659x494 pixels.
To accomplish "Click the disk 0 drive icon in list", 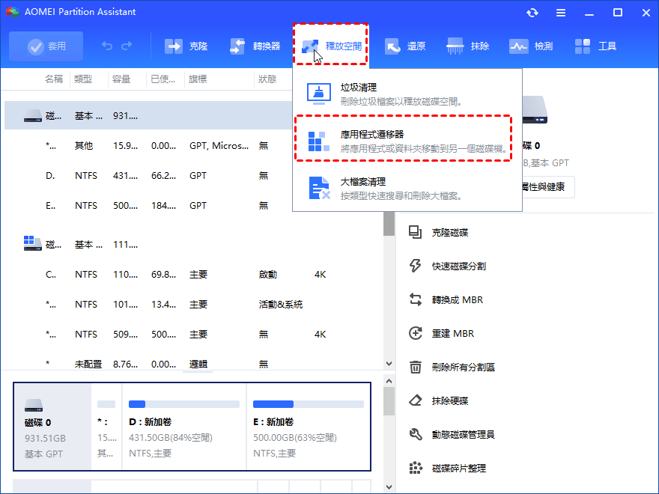I will coord(33,115).
